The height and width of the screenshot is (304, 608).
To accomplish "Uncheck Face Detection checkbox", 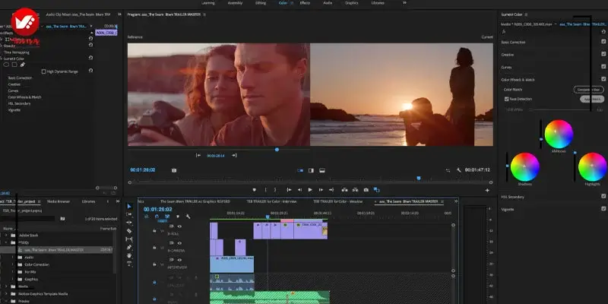I will [506, 99].
